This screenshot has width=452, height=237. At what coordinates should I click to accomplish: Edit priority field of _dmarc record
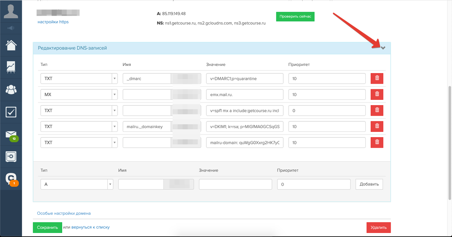(327, 78)
